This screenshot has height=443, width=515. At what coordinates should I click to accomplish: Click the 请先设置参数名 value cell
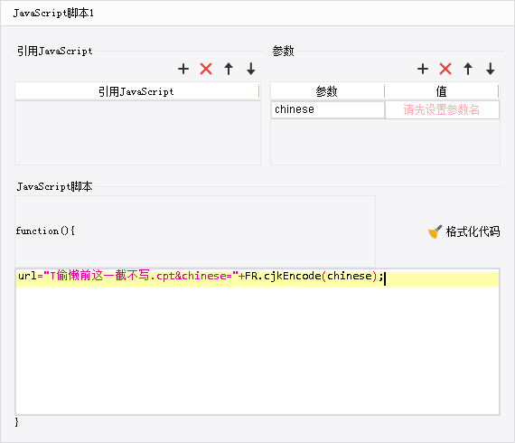point(442,109)
